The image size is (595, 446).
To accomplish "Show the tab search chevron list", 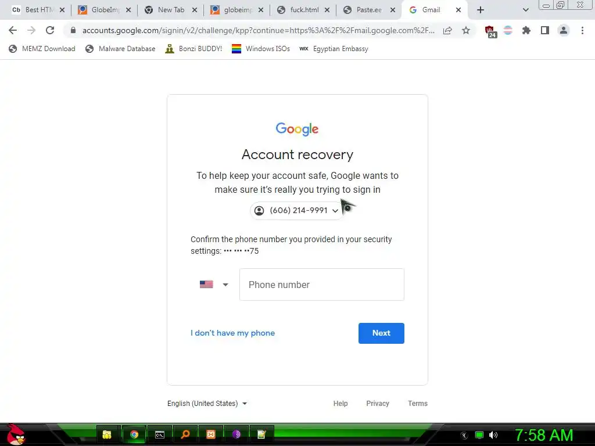I will click(x=525, y=10).
